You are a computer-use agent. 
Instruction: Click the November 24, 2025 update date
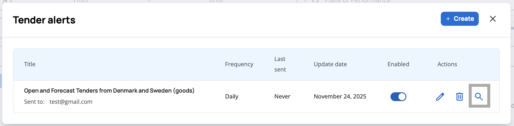point(340,96)
